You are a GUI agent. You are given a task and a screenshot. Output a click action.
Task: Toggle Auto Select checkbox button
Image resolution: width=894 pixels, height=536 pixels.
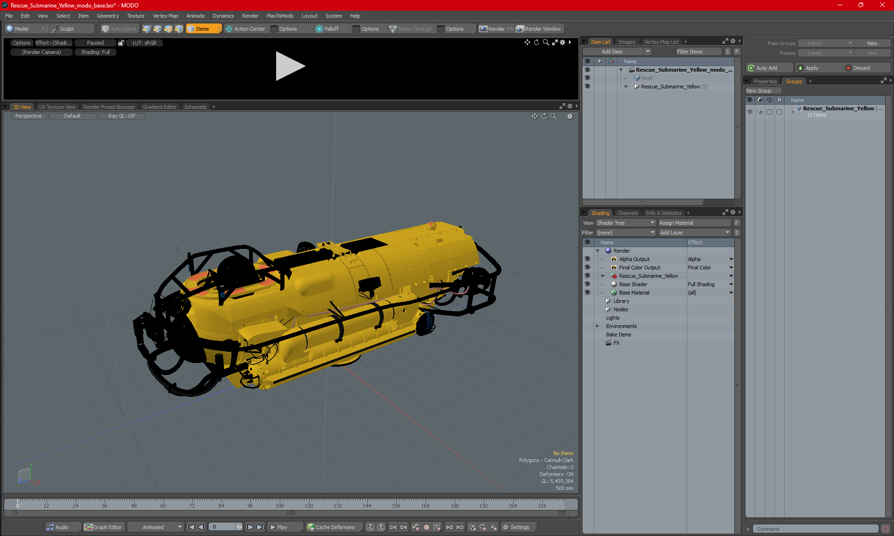coord(120,29)
